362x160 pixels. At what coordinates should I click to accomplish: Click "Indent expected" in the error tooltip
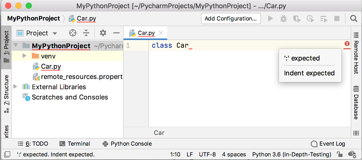click(309, 73)
